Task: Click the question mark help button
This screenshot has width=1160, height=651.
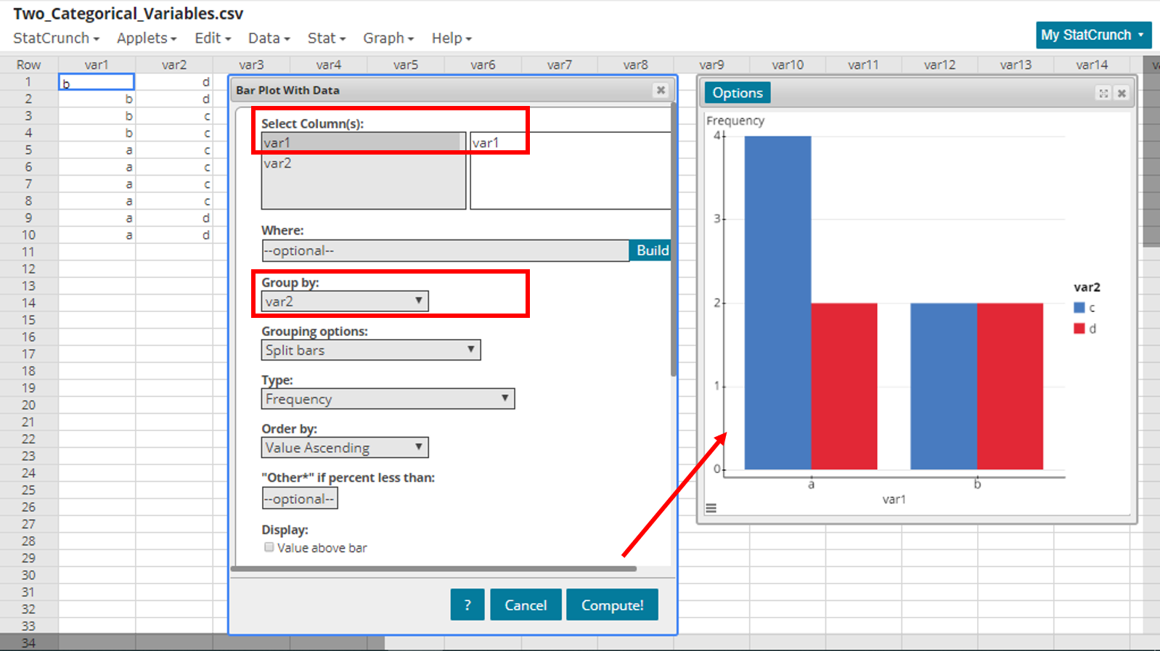Action: [467, 605]
